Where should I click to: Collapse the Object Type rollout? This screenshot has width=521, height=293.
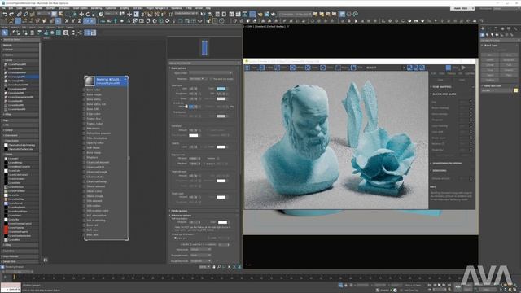[x=482, y=45]
